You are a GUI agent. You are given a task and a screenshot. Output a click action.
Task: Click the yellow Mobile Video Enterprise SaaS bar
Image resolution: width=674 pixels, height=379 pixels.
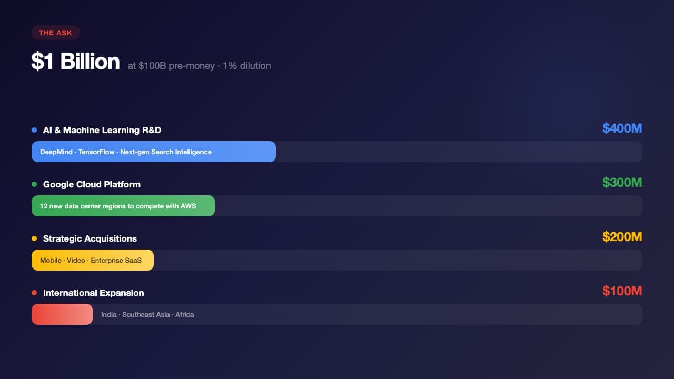click(x=93, y=260)
